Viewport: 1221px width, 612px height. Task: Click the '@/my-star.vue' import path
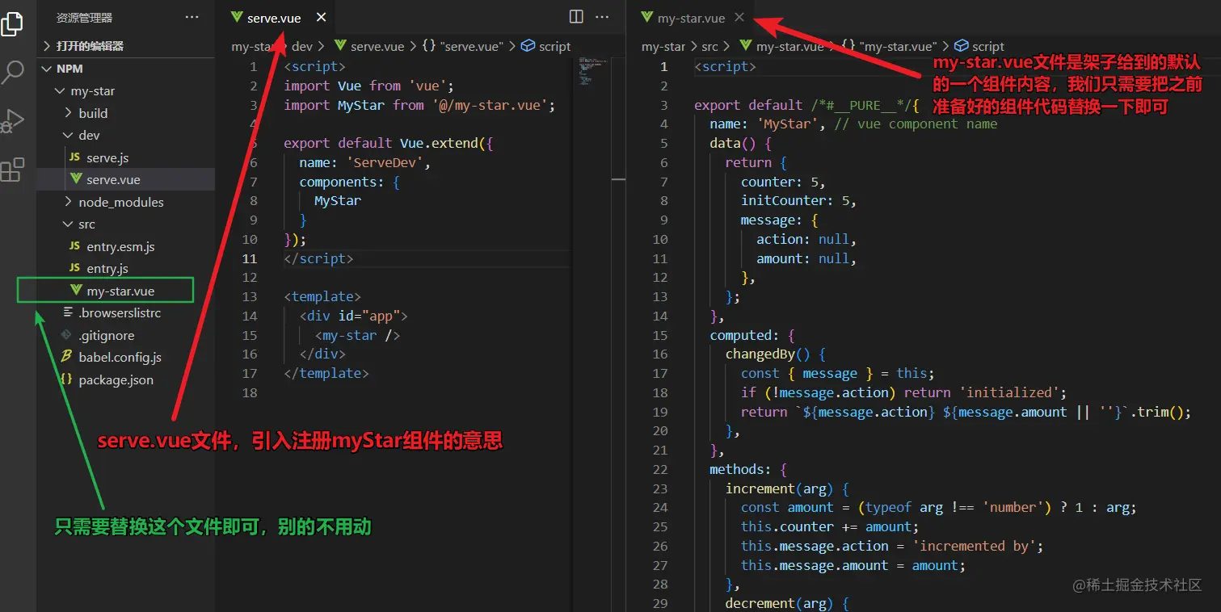491,105
